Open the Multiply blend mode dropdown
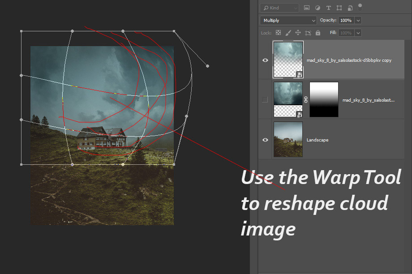Image resolution: width=412 pixels, height=274 pixels. (x=289, y=21)
